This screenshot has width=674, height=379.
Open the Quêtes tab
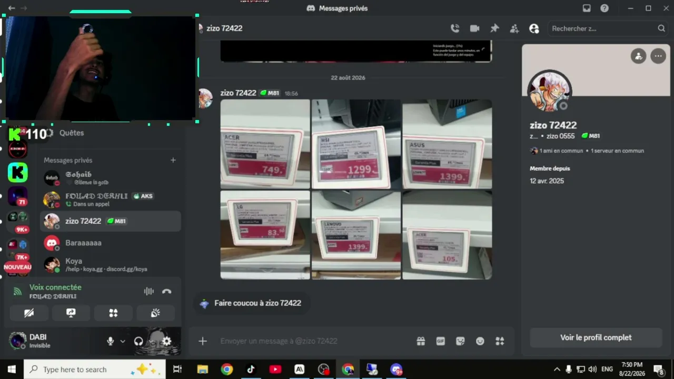coord(72,133)
